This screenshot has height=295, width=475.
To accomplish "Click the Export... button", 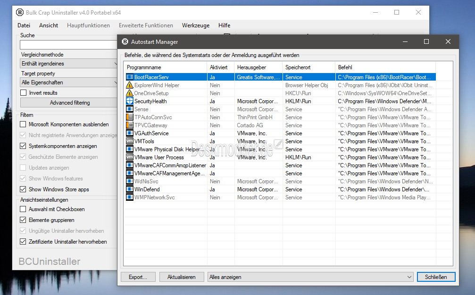I will (x=138, y=277).
